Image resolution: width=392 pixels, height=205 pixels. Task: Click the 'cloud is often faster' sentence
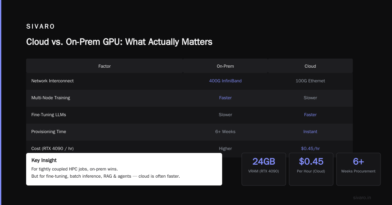pos(106,176)
